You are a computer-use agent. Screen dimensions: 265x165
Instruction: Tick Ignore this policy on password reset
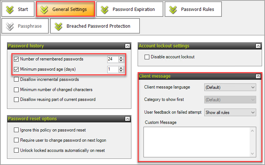pos(16,130)
